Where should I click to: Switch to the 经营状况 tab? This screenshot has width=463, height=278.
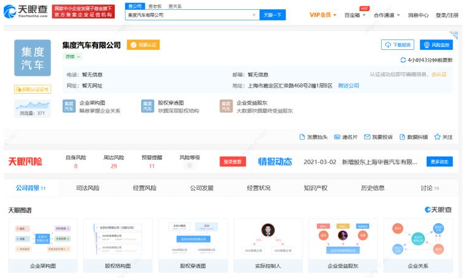coord(259,188)
